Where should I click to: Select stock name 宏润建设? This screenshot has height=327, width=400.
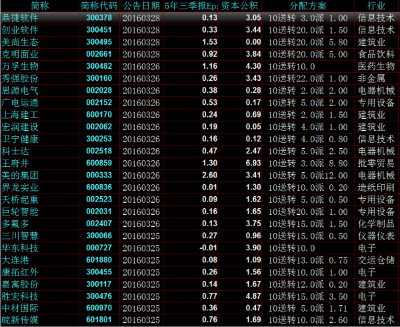pyautogui.click(x=20, y=127)
